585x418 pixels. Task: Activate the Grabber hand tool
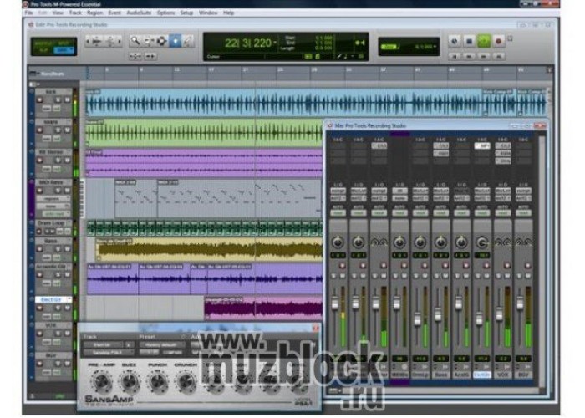(x=175, y=41)
